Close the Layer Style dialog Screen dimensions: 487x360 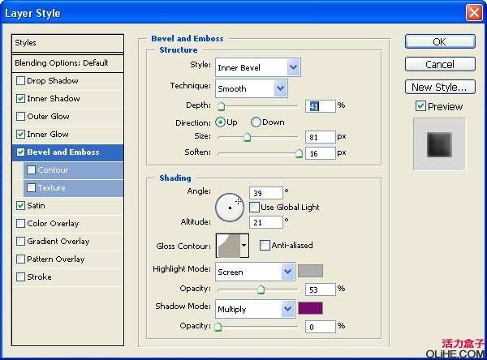coord(474,13)
